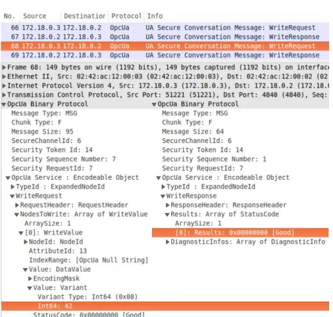Collapse Value: DataValue node
The width and height of the screenshot is (333, 317).
point(26,270)
